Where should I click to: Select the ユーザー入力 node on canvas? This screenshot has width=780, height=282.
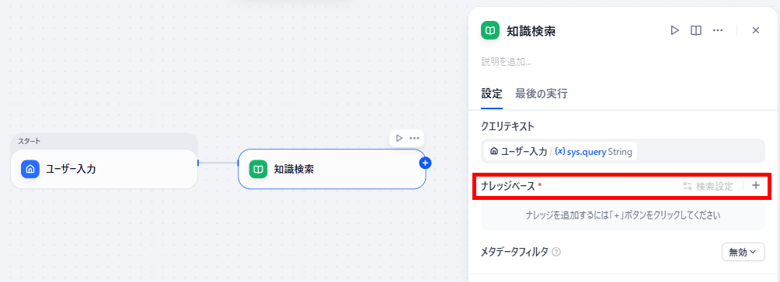[x=104, y=169]
